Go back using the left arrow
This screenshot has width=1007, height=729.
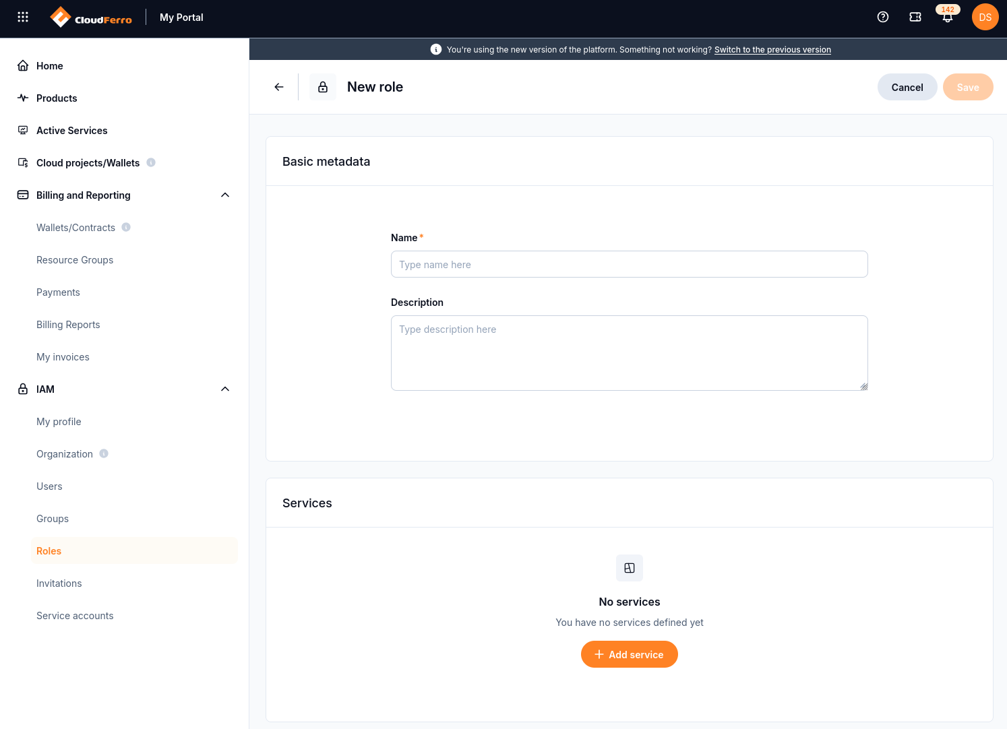pyautogui.click(x=279, y=87)
